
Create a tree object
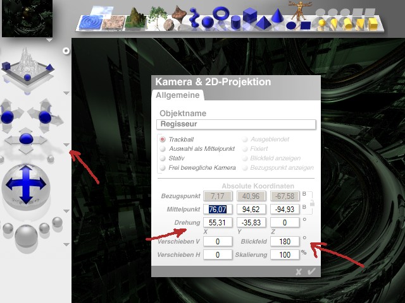click(157, 17)
